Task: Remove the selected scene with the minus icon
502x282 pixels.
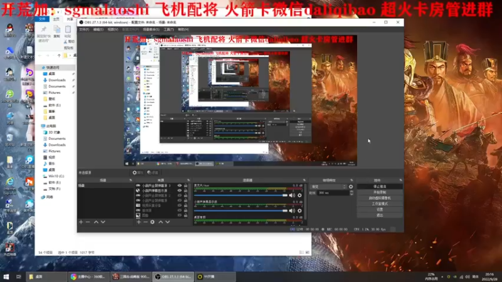Action: (88, 222)
